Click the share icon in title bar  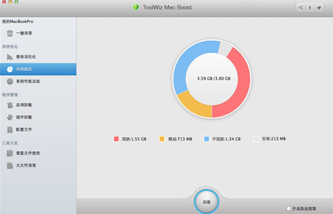tap(301, 8)
